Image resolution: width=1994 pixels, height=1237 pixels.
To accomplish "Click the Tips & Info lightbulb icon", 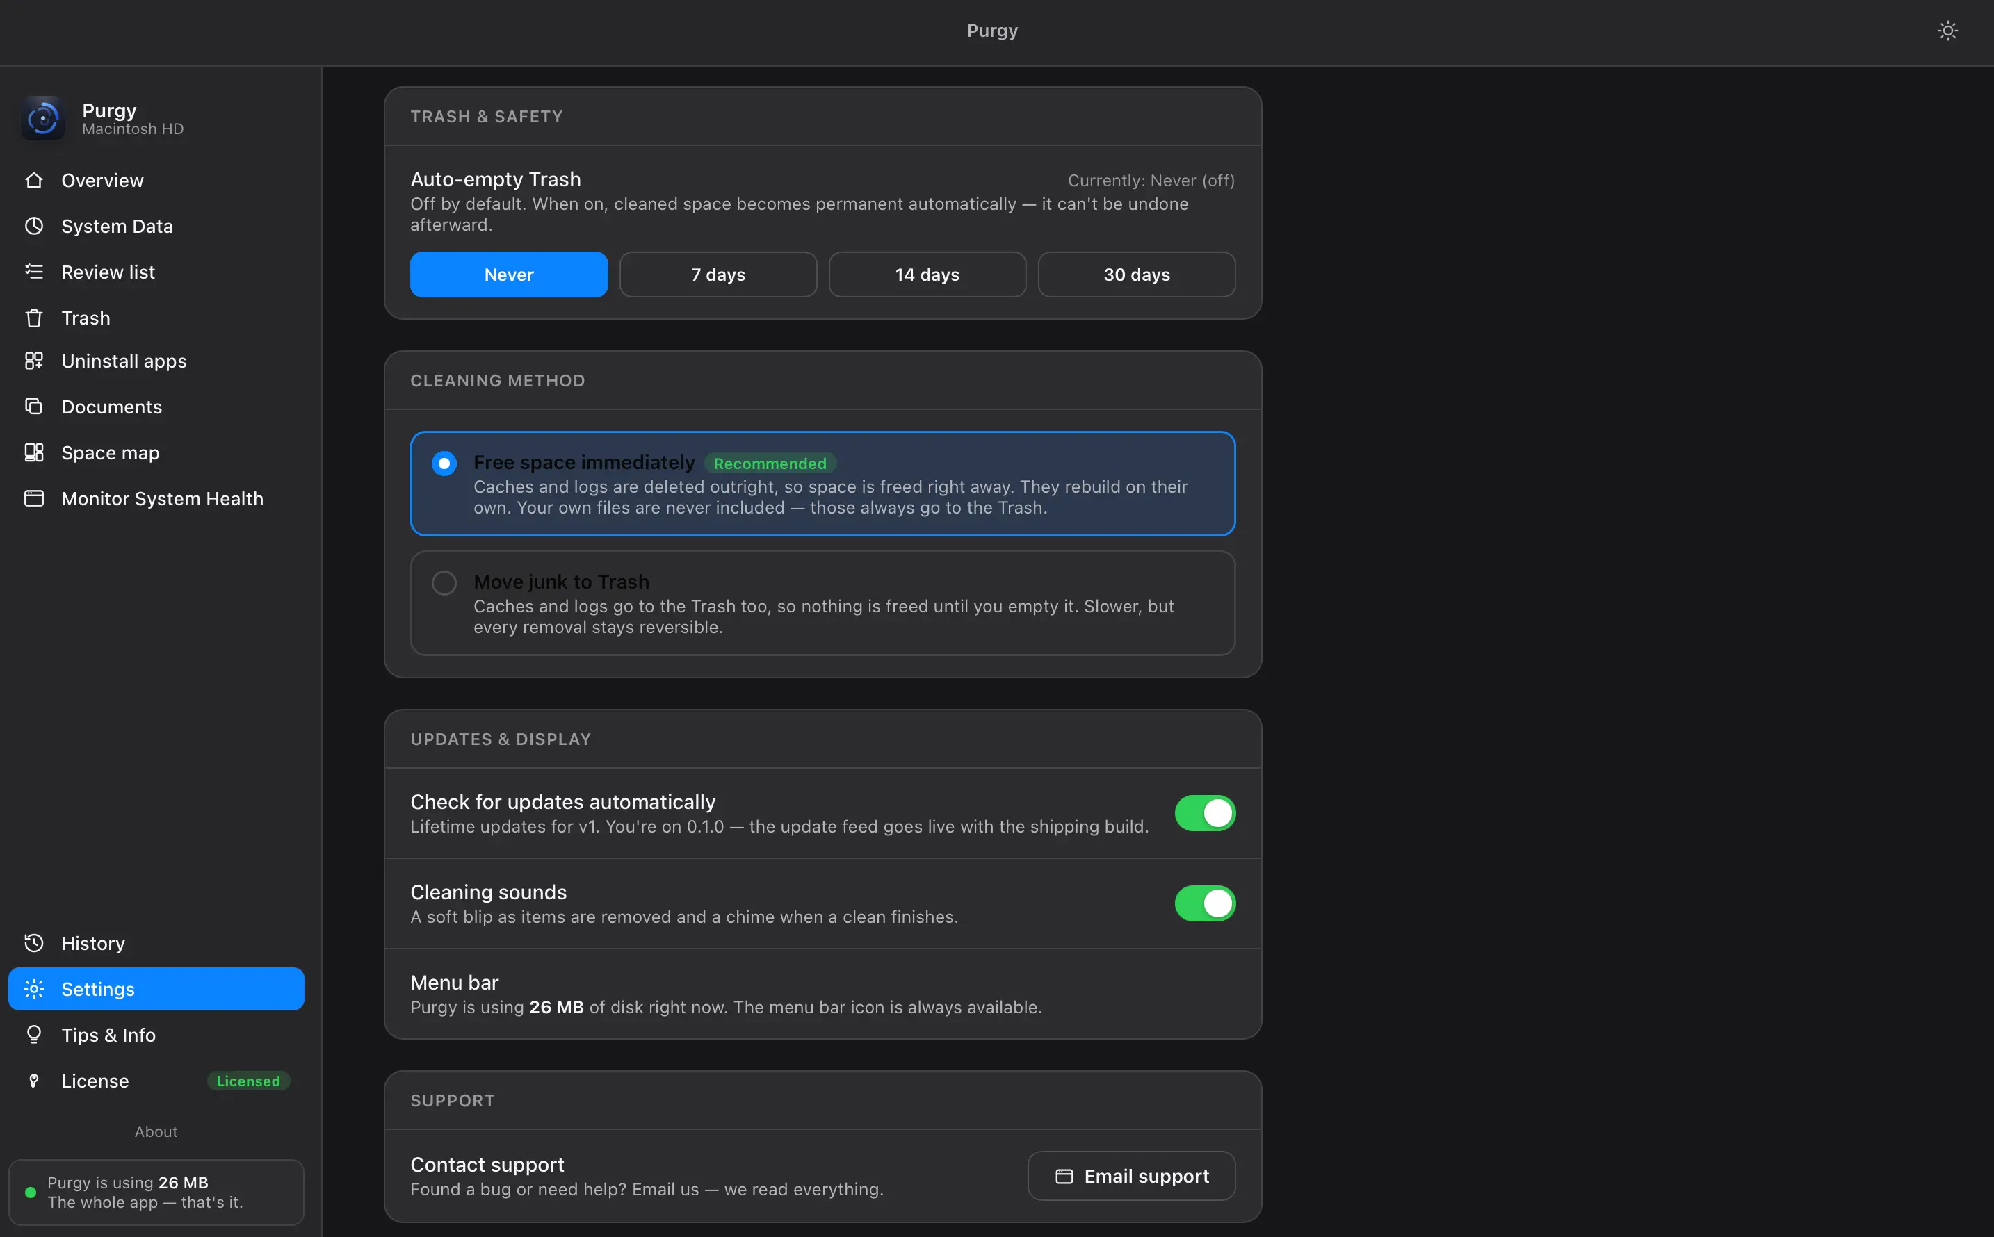I will click(33, 1035).
